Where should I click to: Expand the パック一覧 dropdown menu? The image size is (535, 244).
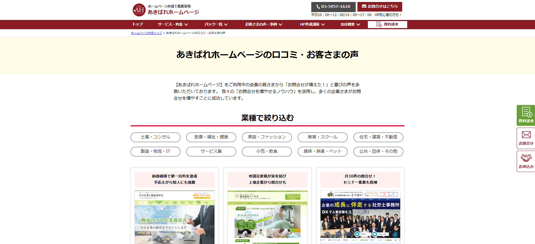click(x=216, y=24)
